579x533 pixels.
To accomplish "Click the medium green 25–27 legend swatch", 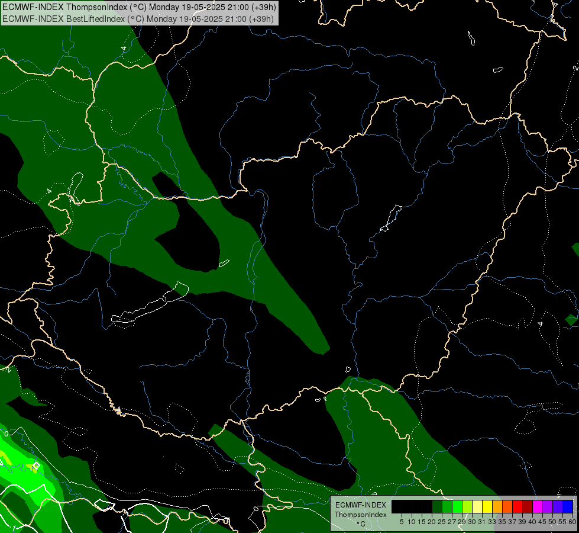I will [x=447, y=506].
